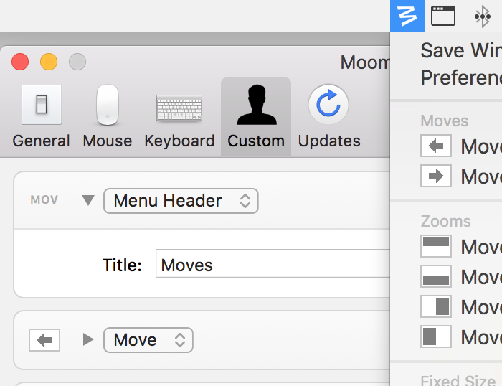Select the top-half zoom menu item
Image resolution: width=502 pixels, height=386 pixels.
click(459, 246)
